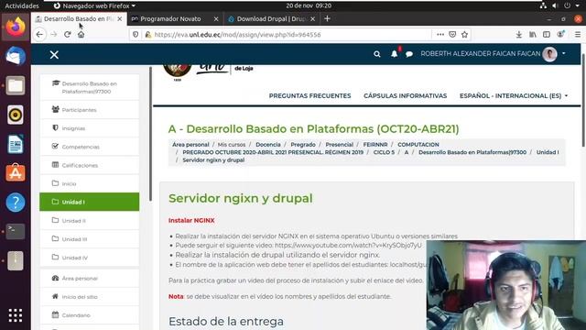The width and height of the screenshot is (586, 330).
Task: Open Firefox hamburger menu
Action: 578,35
